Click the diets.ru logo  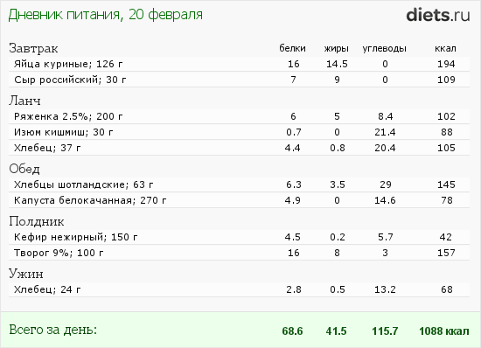click(438, 15)
